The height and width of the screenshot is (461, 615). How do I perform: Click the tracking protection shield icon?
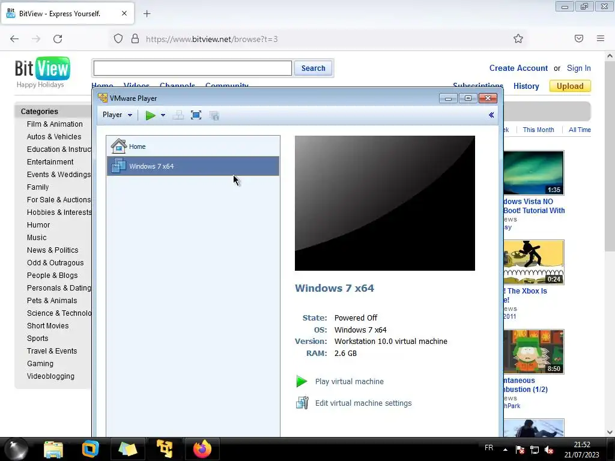click(118, 39)
